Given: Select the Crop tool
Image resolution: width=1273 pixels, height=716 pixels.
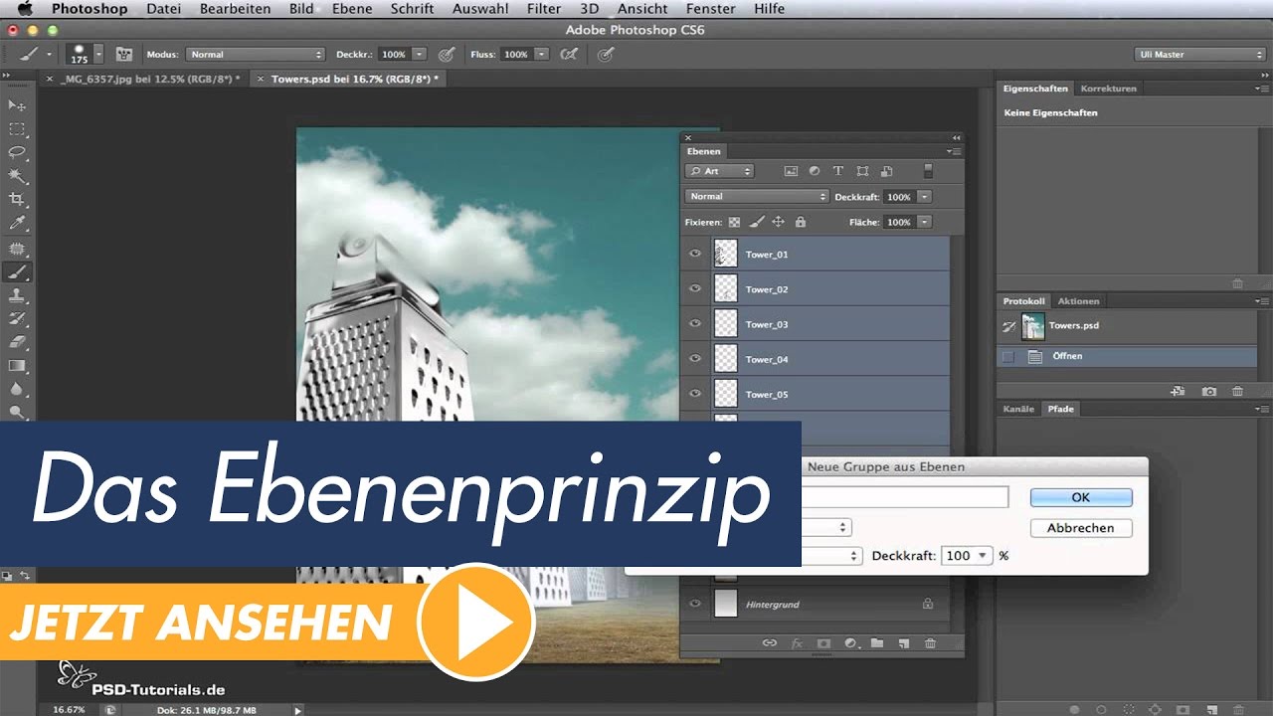Looking at the screenshot, I should point(17,201).
